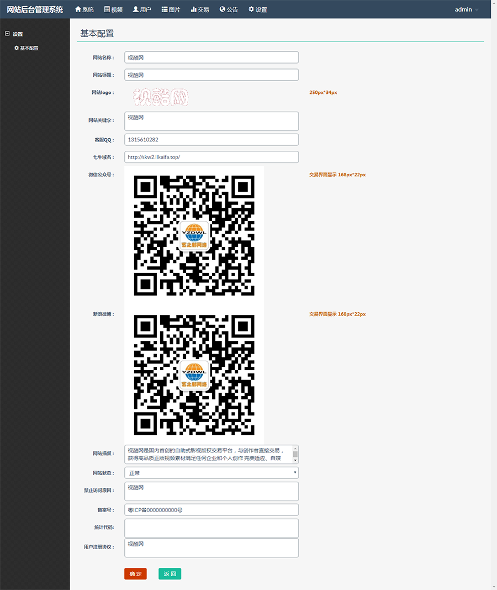Click the gear icon beside 基本配置 in sidebar

(17, 48)
